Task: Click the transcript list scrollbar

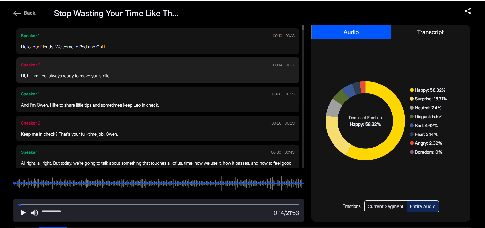Action: pos(303,96)
